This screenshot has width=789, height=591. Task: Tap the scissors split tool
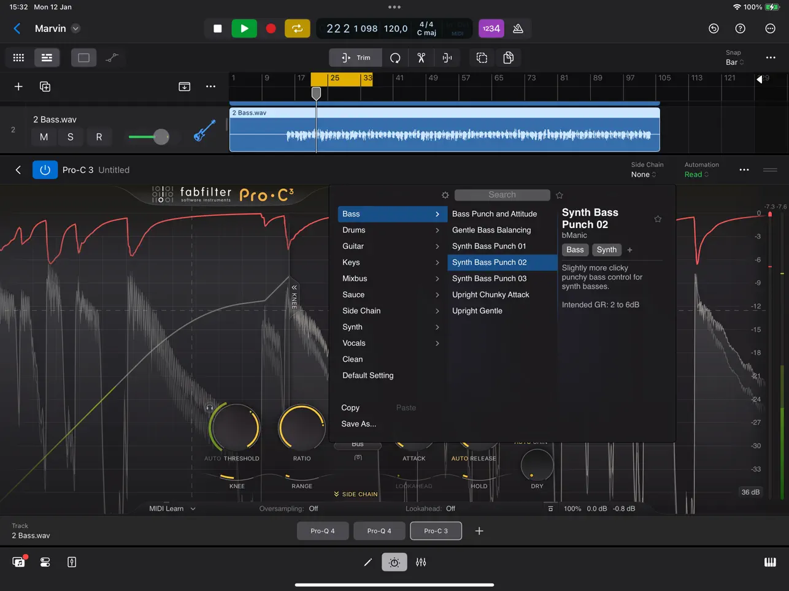point(421,57)
